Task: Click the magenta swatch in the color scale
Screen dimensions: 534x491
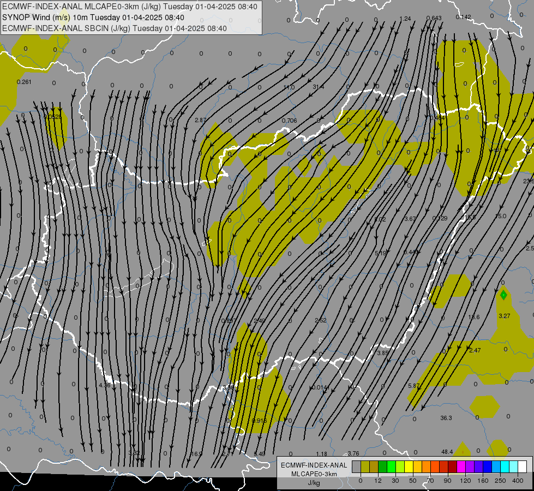Action: point(461,467)
